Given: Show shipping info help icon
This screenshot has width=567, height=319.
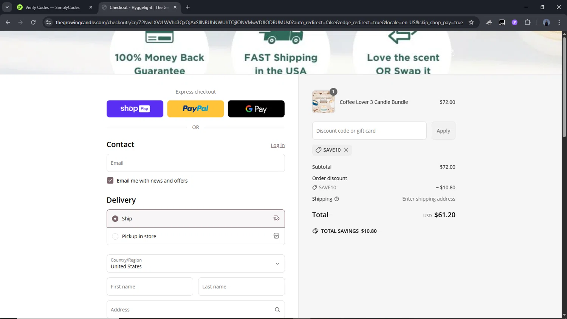Looking at the screenshot, I should (x=336, y=199).
